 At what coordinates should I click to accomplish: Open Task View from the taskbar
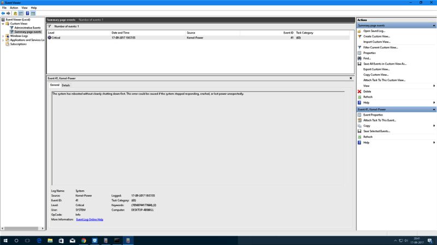click(28, 241)
